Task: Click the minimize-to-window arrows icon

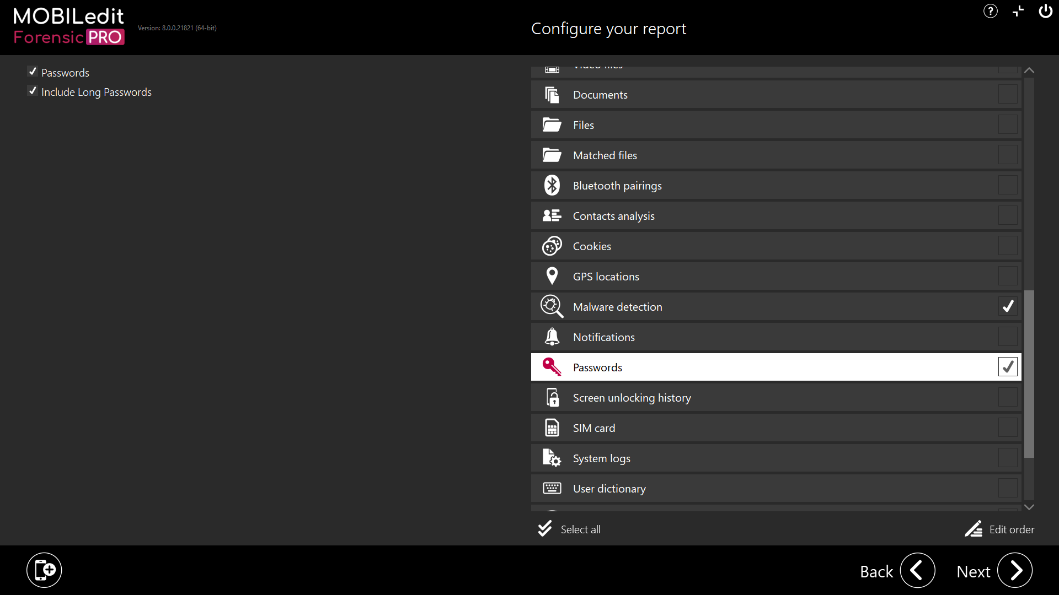Action: tap(1018, 11)
